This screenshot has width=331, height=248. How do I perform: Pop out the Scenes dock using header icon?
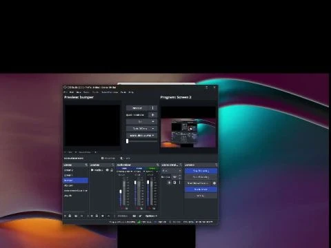click(x=86, y=165)
